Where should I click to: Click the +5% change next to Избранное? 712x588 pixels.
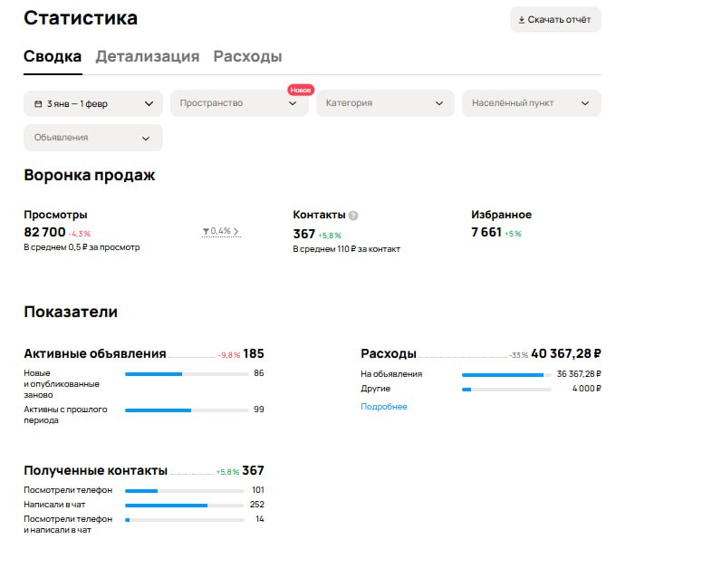tap(513, 234)
